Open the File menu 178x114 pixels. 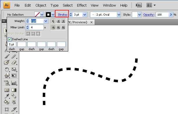[x=17, y=5]
